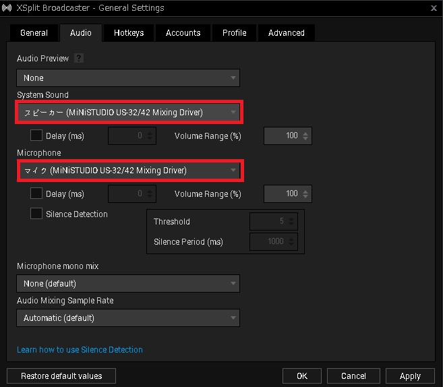Viewport: 443px width, 387px height.
Task: Open the Audio Preview dropdown showing None
Action: (x=128, y=78)
